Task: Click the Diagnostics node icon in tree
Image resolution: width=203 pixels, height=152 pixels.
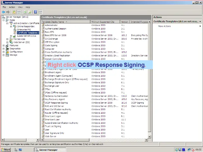Action: pyautogui.click(x=7, y=49)
